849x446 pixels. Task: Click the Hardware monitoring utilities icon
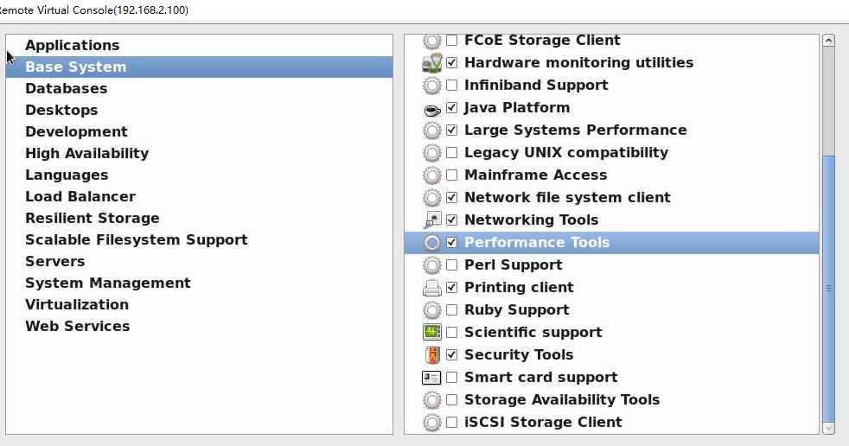click(431, 63)
